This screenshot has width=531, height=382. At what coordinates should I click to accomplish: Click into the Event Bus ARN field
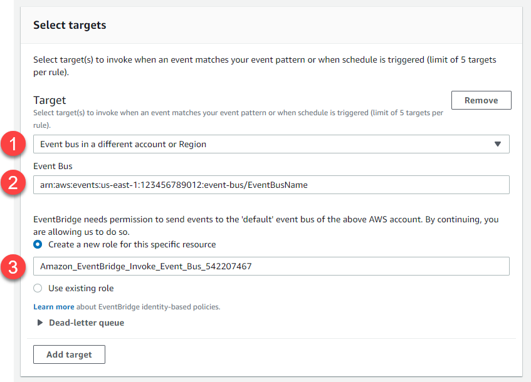[271, 185]
